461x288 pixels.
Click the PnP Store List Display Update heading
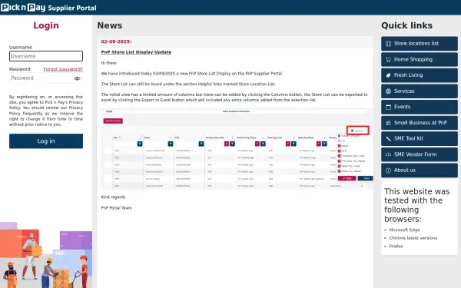[136, 52]
